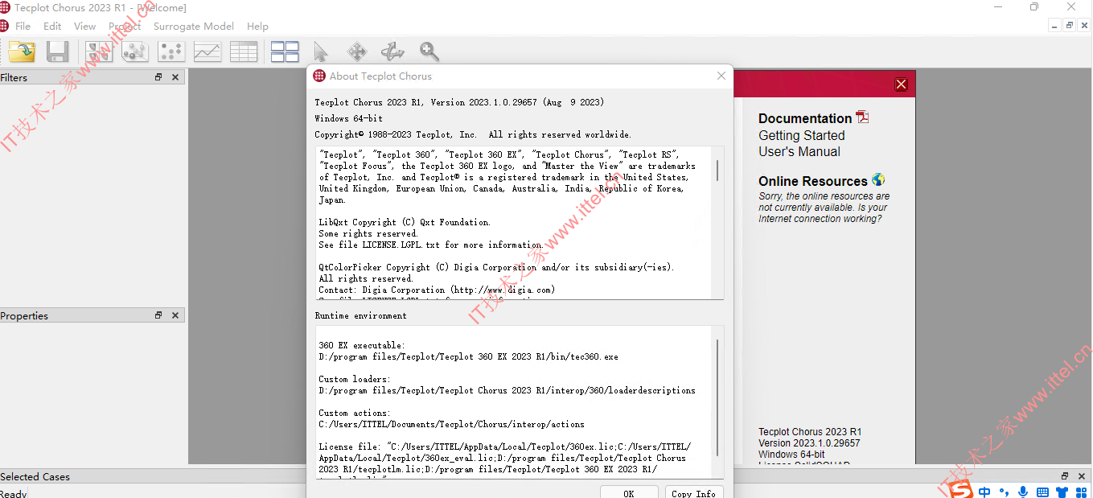
Task: Float the Selected Cases panel
Action: click(1065, 476)
